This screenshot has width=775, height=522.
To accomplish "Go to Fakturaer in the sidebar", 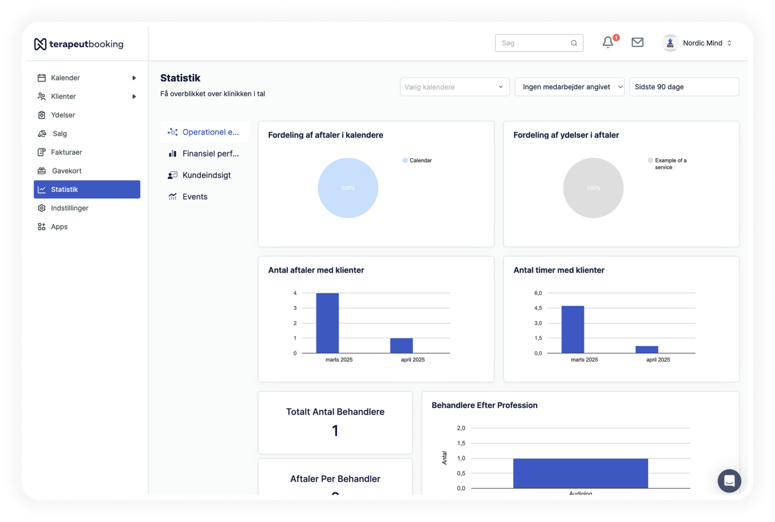I will coord(66,152).
